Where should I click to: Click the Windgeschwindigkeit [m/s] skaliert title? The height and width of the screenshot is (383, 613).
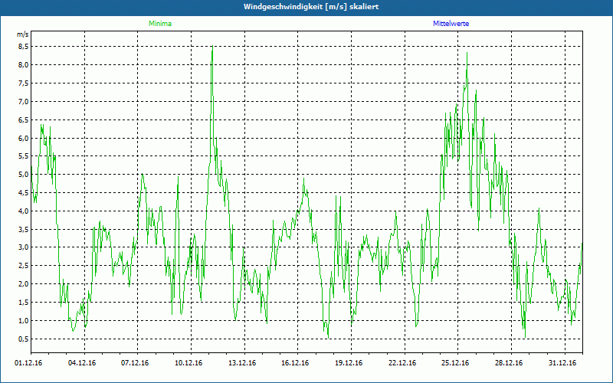click(311, 7)
